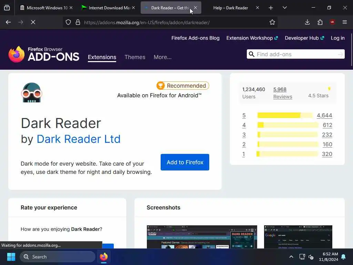Close the Dark Reader add-on tab

click(195, 8)
